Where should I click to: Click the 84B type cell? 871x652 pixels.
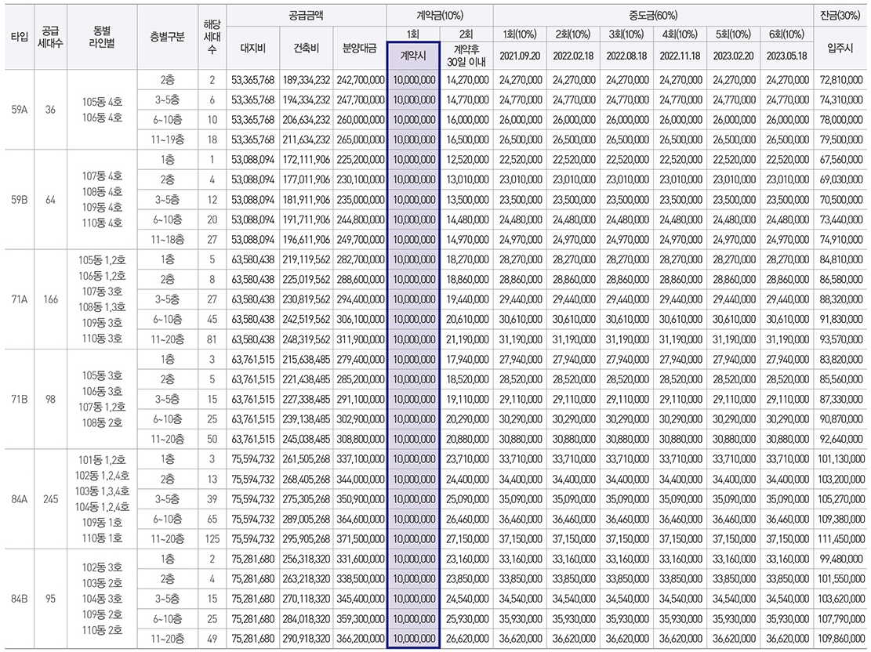tap(20, 599)
